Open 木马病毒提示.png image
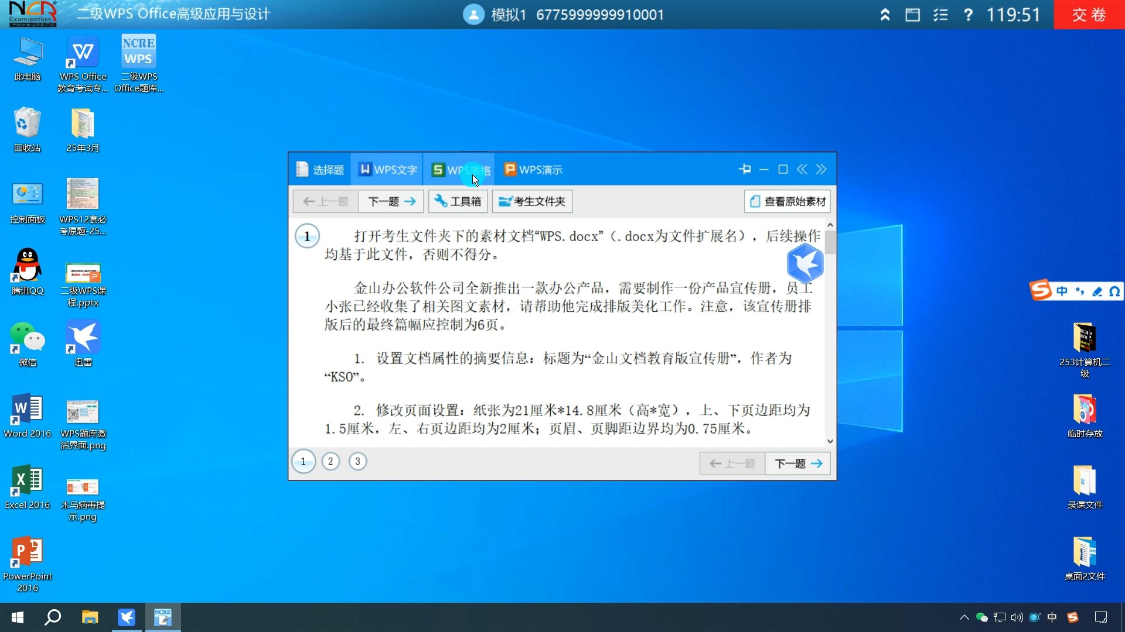The height and width of the screenshot is (632, 1125). pos(83,499)
